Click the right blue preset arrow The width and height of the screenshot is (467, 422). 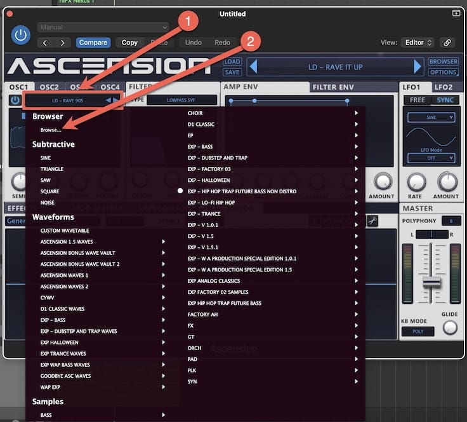point(417,67)
